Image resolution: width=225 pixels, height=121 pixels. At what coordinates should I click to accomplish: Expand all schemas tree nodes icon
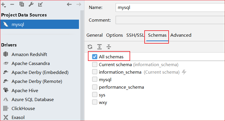(x=99, y=47)
